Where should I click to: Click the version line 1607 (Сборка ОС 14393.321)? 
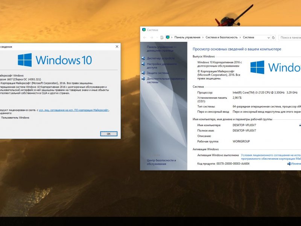coord(20,79)
